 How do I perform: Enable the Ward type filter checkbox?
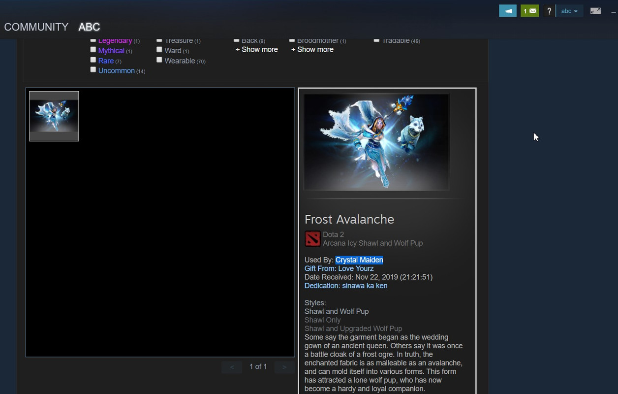[159, 50]
